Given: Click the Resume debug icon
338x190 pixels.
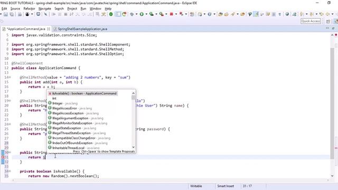Looking at the screenshot, I should point(53,14).
